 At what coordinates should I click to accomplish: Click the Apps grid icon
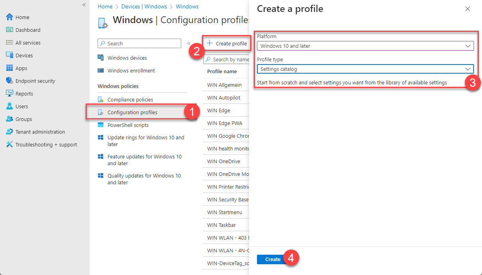coord(10,68)
